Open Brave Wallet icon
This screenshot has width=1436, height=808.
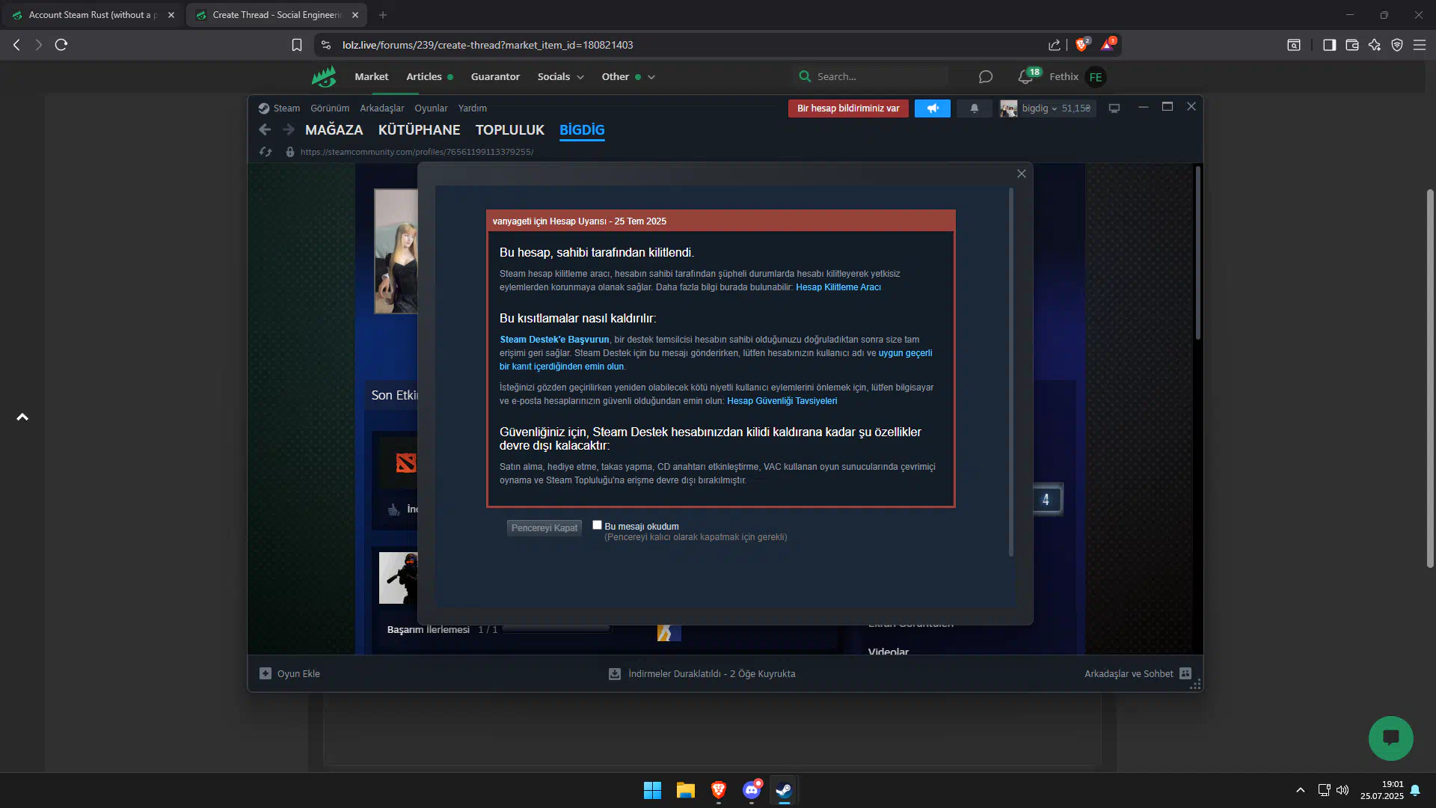1352,45
